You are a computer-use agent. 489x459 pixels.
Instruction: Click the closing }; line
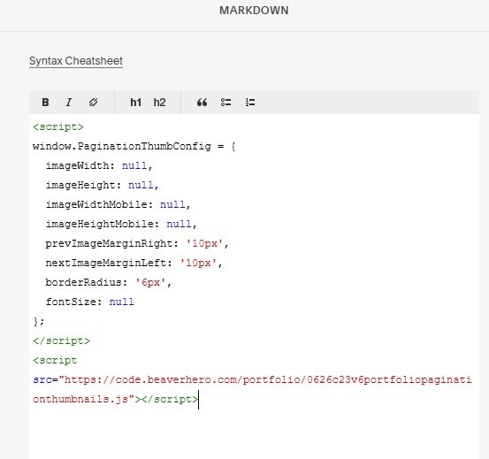click(x=39, y=321)
